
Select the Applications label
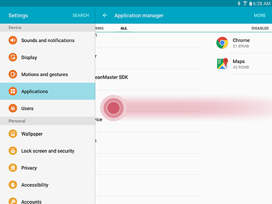click(x=35, y=91)
